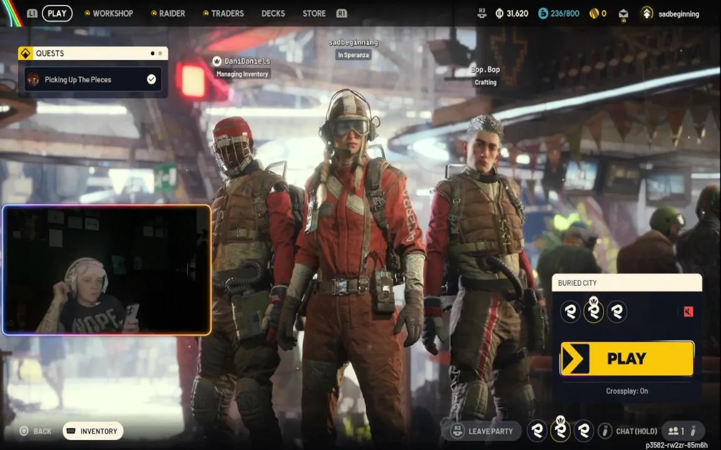Switch to the RAIDER tab
This screenshot has width=721, height=450.
click(x=172, y=13)
